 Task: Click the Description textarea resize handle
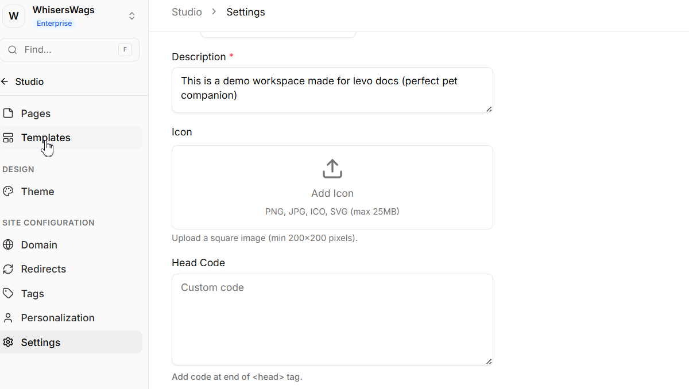click(489, 109)
